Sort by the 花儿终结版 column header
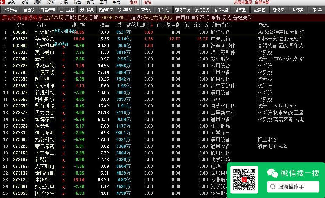 [196, 25]
